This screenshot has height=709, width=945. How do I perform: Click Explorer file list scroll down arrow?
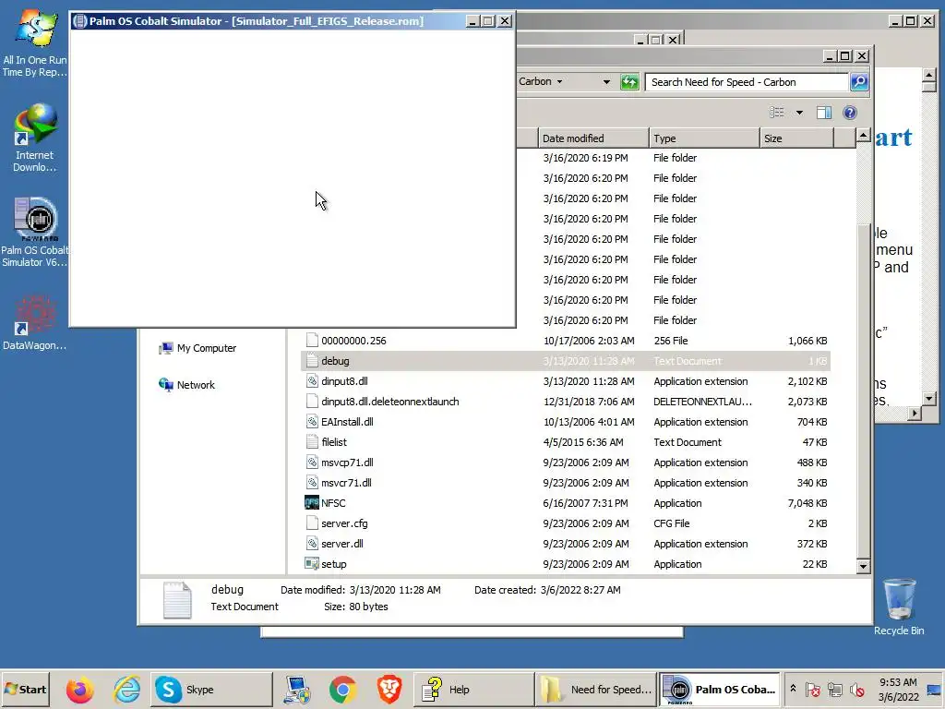(x=863, y=566)
